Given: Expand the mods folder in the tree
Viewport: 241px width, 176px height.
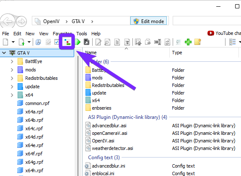Looking at the screenshot, I should pyautogui.click(x=12, y=70).
